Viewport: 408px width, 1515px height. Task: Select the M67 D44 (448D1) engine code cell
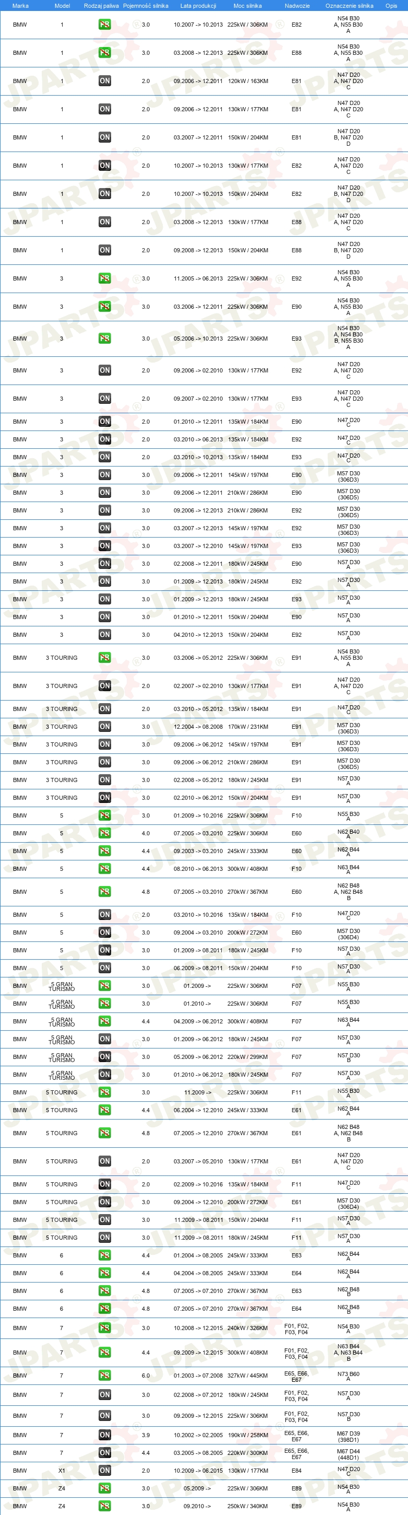(x=348, y=1454)
